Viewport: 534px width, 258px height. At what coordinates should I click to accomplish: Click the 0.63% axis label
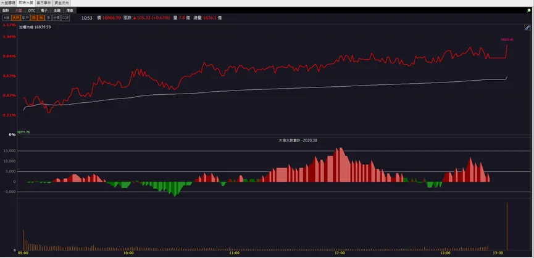coord(9,76)
